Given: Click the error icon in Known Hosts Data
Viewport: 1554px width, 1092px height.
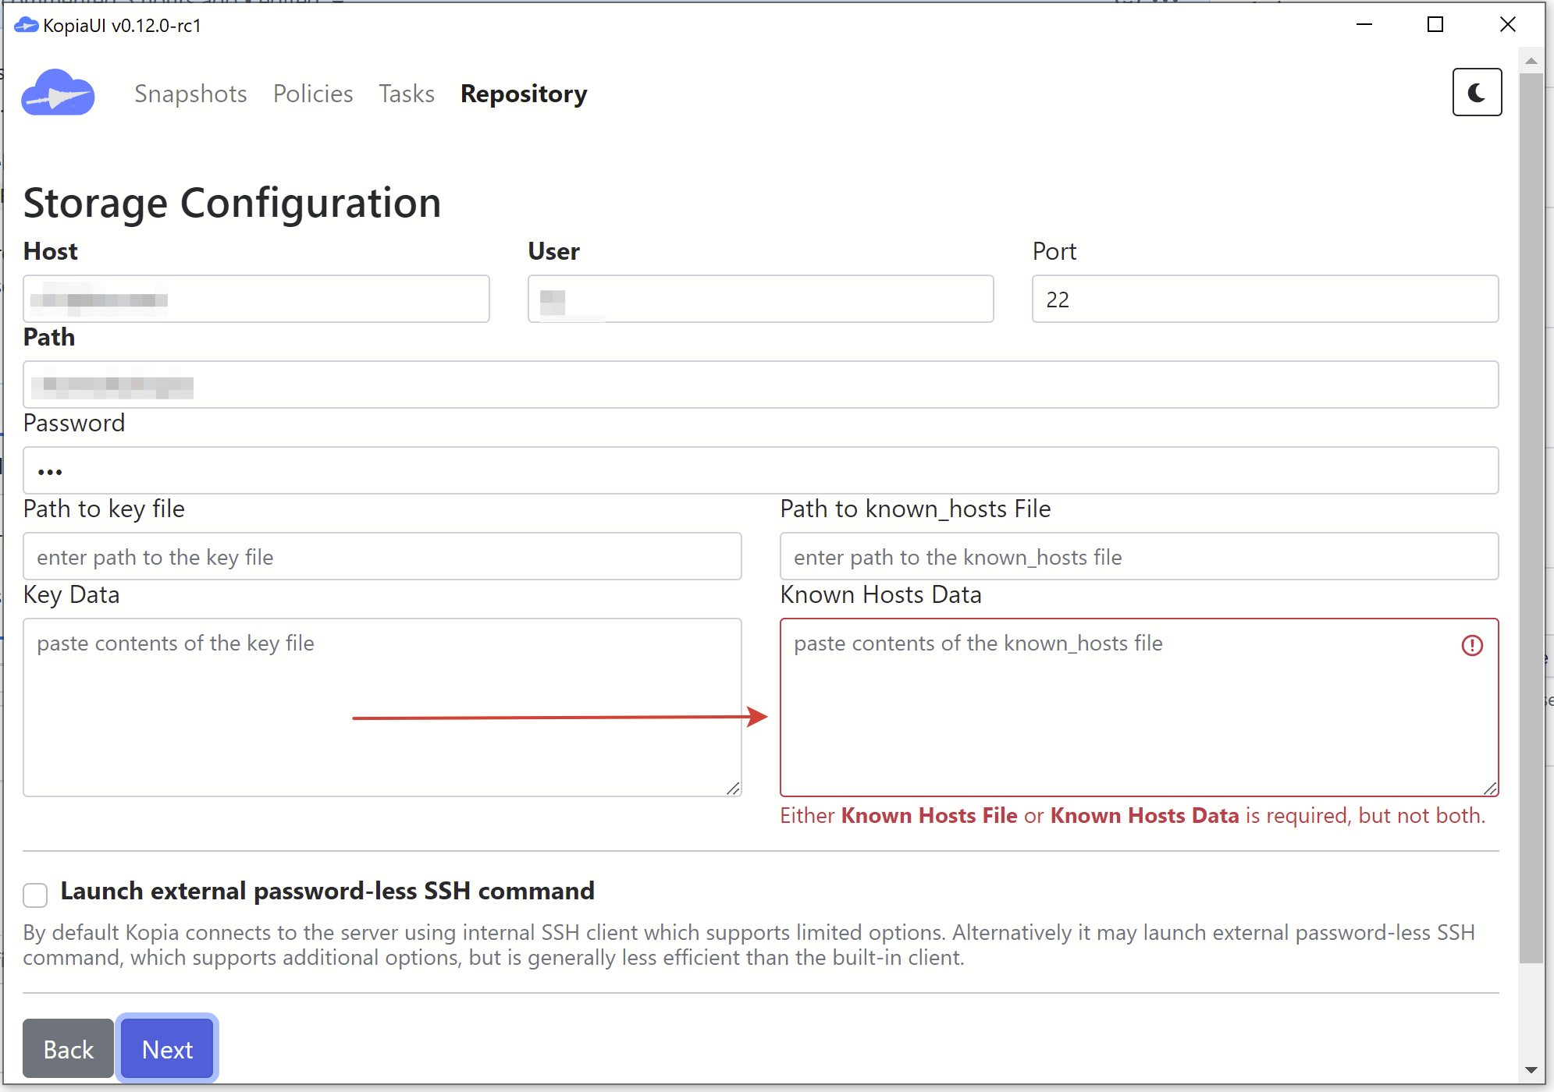Looking at the screenshot, I should [x=1472, y=645].
